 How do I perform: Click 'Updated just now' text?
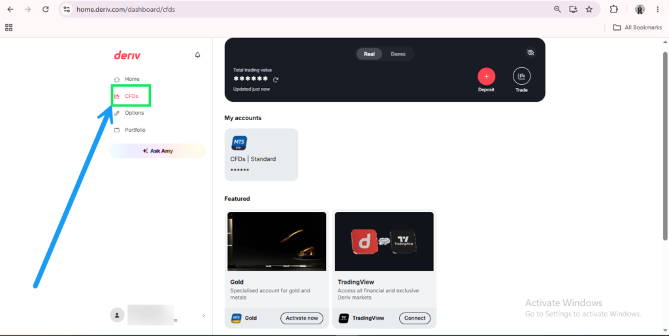(252, 89)
